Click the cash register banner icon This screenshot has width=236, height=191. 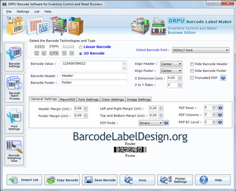[158, 26]
